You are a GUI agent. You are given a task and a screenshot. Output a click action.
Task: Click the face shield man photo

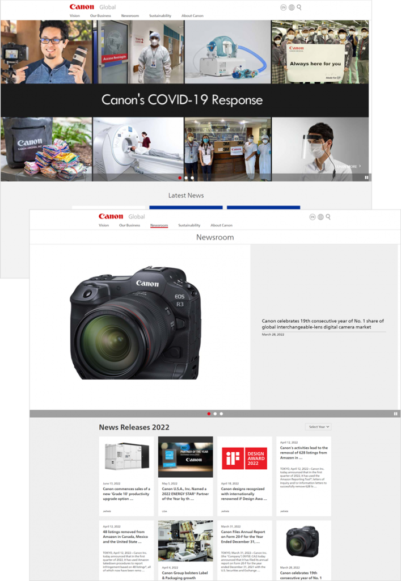[x=320, y=149]
